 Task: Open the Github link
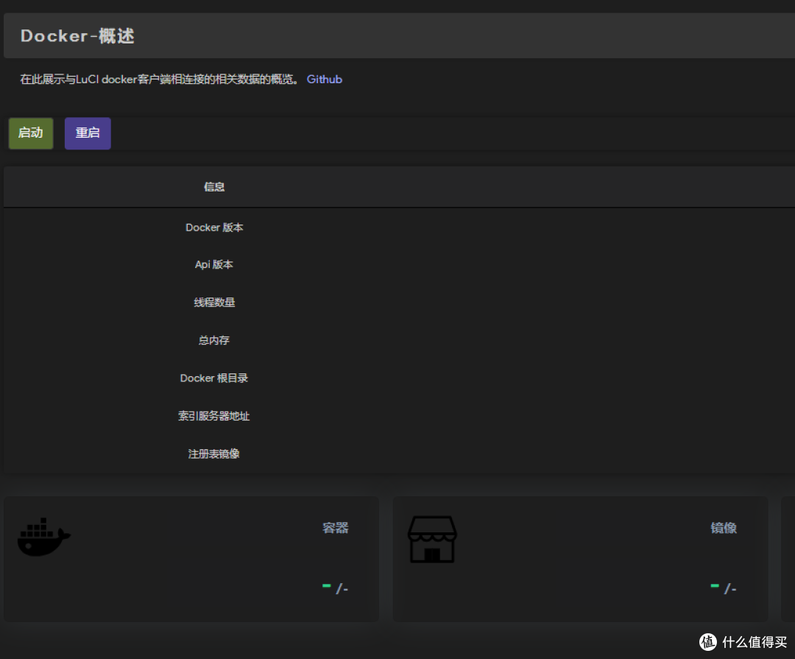point(325,80)
